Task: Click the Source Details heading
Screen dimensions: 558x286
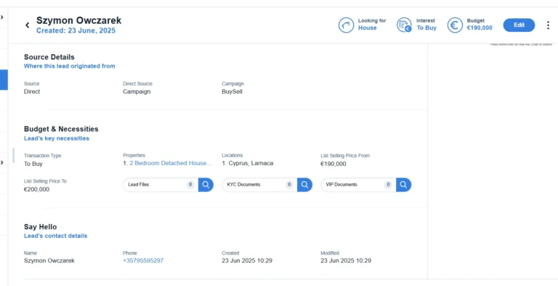Action: click(49, 57)
